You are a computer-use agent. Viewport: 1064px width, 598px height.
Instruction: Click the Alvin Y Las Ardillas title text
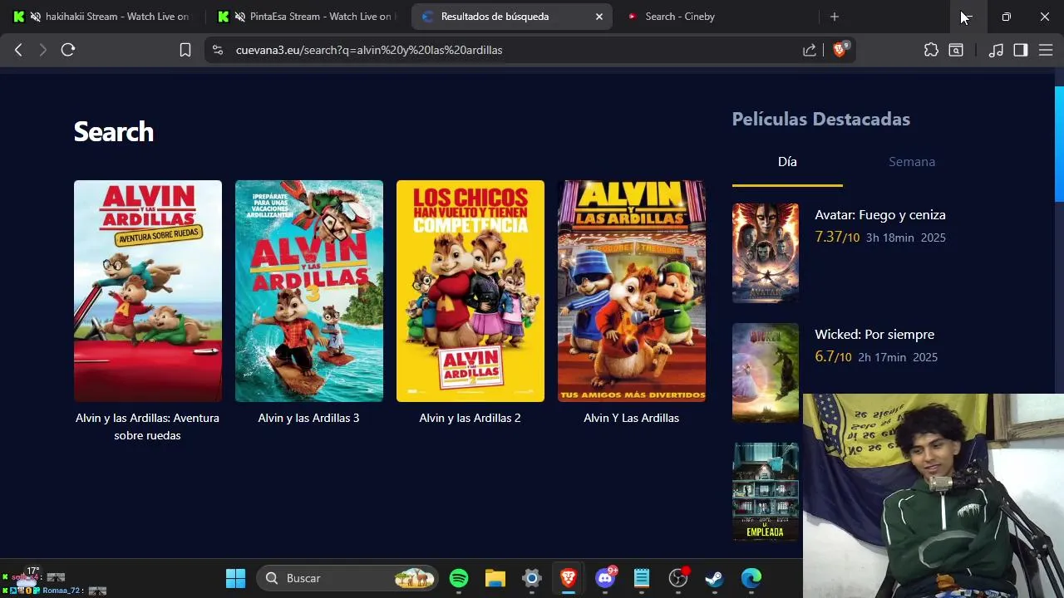coord(631,418)
